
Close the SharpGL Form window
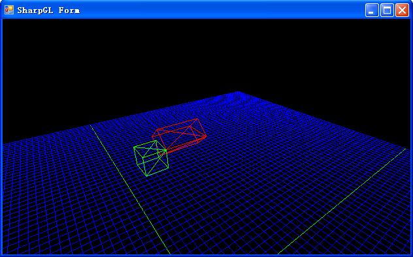click(x=402, y=10)
